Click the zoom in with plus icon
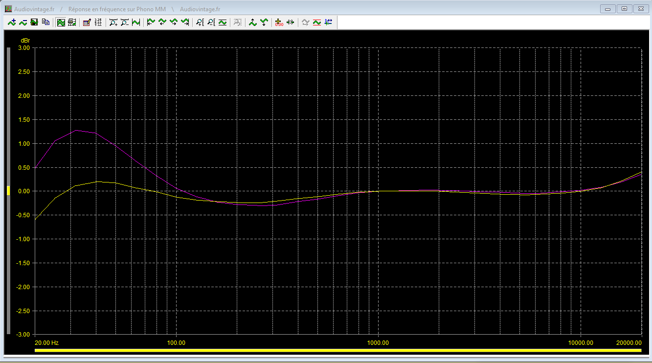 [x=113, y=22]
